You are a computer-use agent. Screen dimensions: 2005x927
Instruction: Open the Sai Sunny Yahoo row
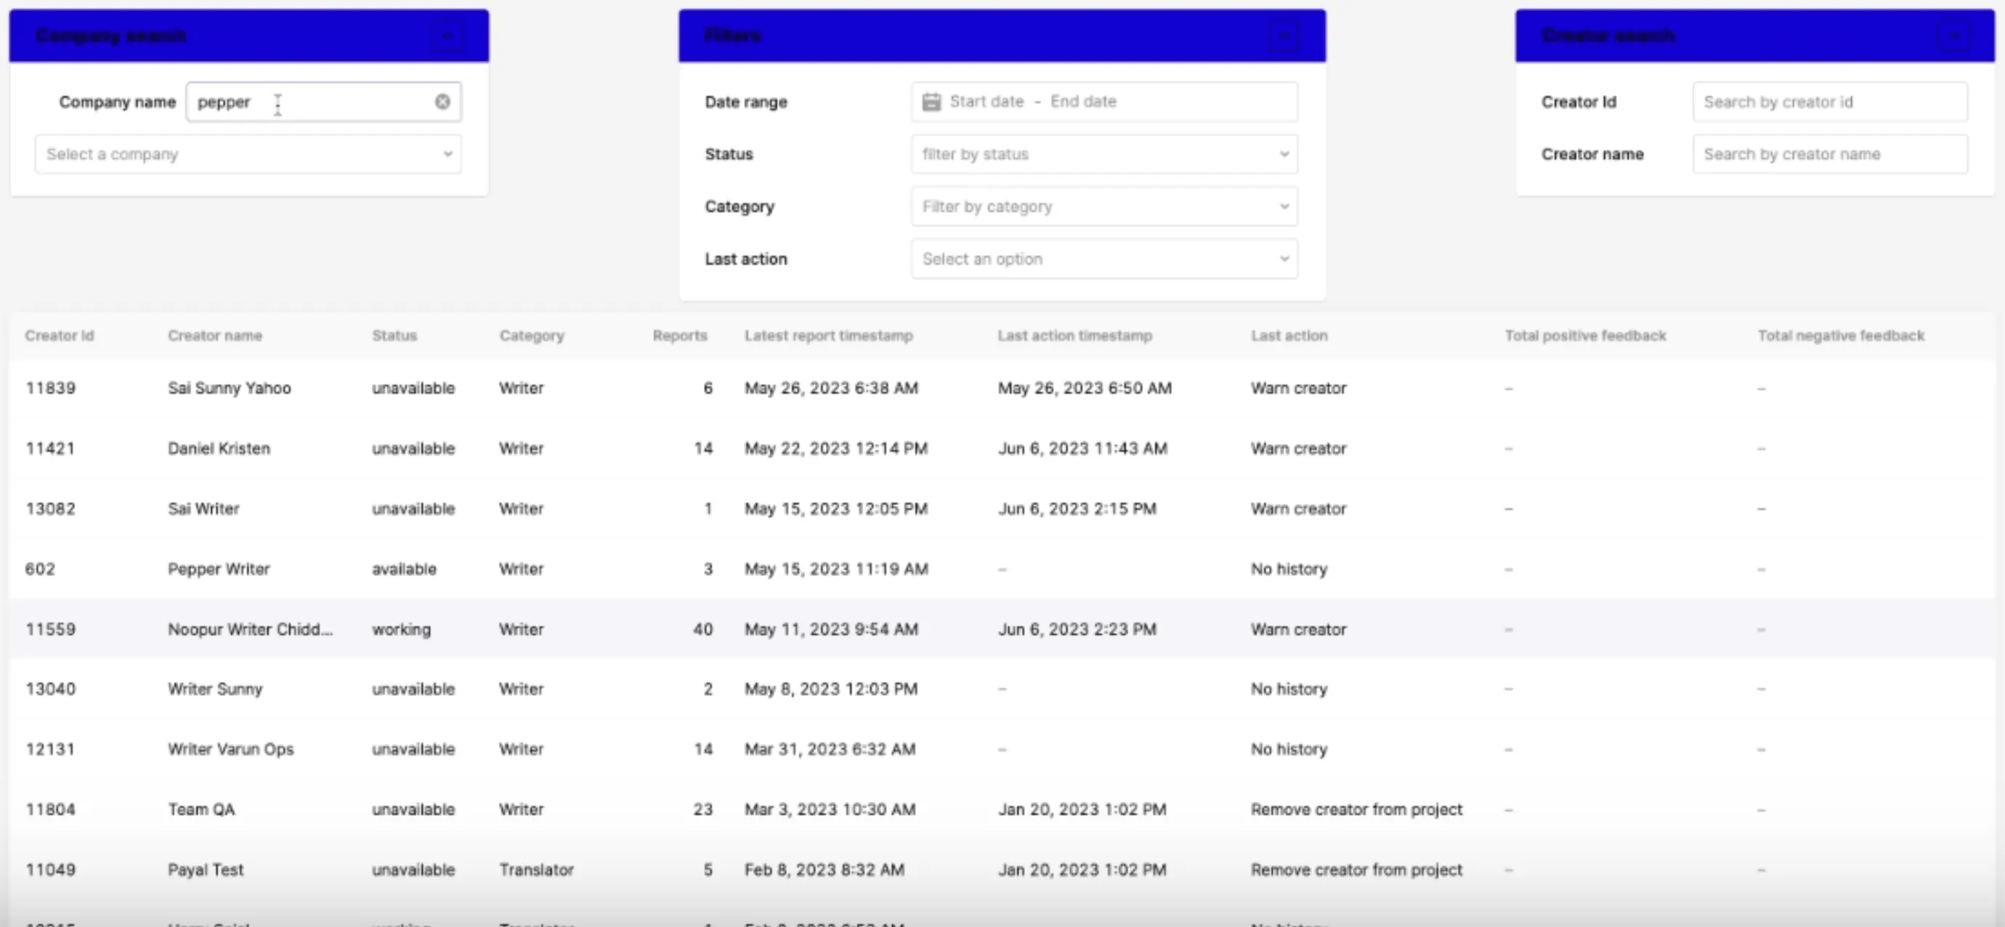point(1002,388)
